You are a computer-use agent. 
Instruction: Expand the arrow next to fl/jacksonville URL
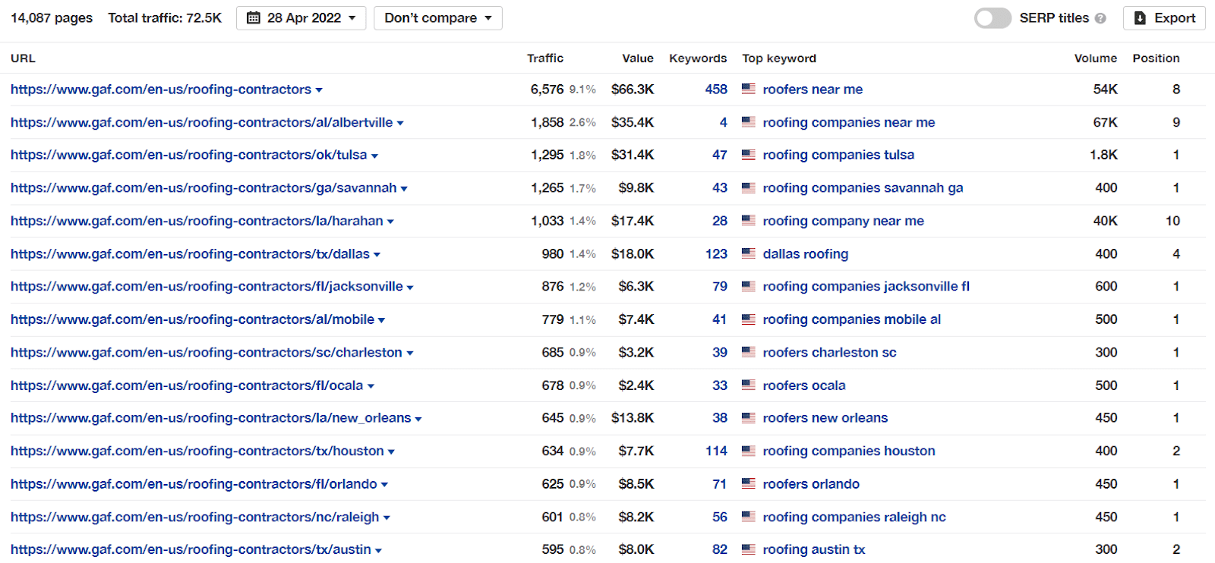pyautogui.click(x=410, y=288)
